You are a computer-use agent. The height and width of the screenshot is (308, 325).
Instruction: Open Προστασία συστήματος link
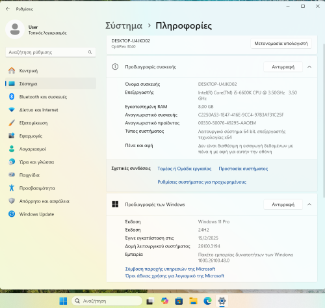(243, 169)
